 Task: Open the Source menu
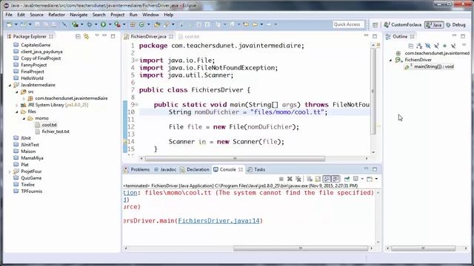point(36,15)
